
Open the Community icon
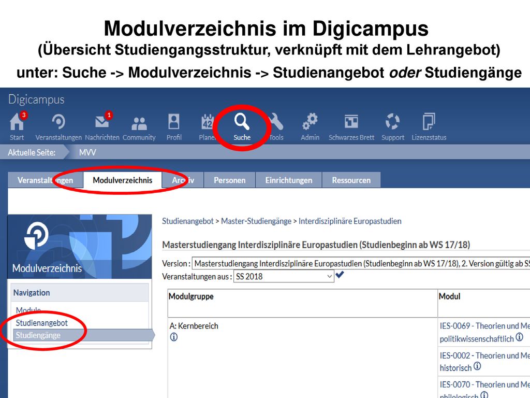point(139,123)
